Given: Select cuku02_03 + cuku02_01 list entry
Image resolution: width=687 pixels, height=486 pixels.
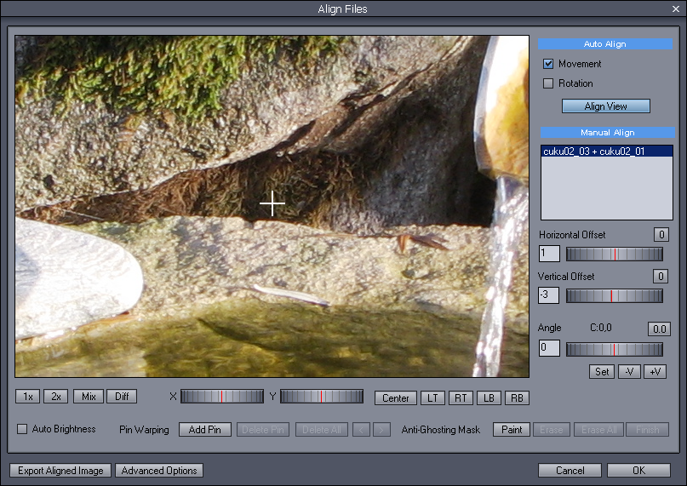Looking at the screenshot, I should point(593,152).
